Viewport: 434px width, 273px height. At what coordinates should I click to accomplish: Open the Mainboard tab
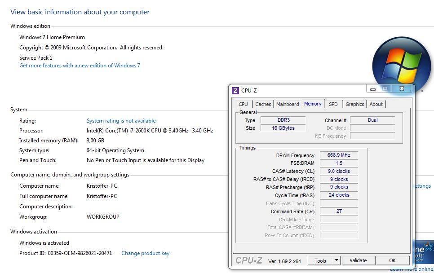[288, 104]
